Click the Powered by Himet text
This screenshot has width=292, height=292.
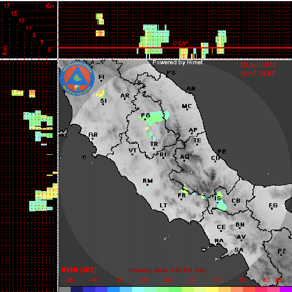[178, 62]
